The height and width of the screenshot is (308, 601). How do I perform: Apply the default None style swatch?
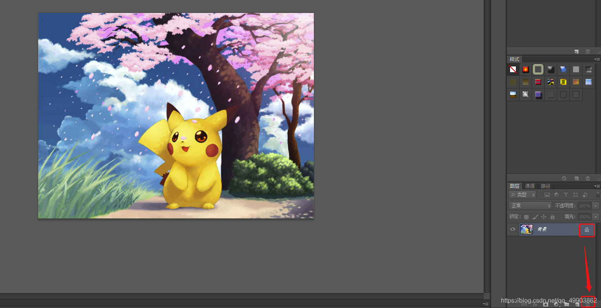pos(513,70)
